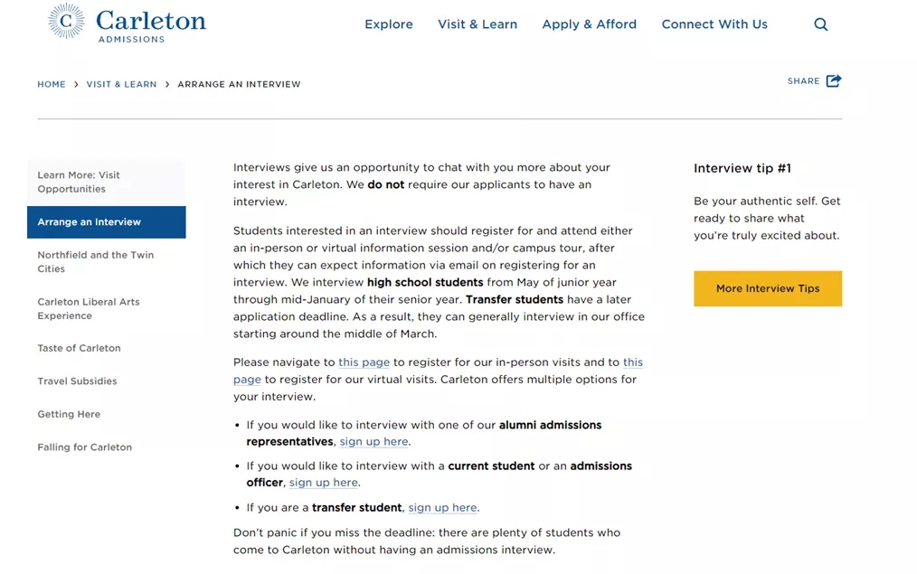Open the Connect With Us menu
Viewport: 917px width, 574px height.
[x=714, y=24]
